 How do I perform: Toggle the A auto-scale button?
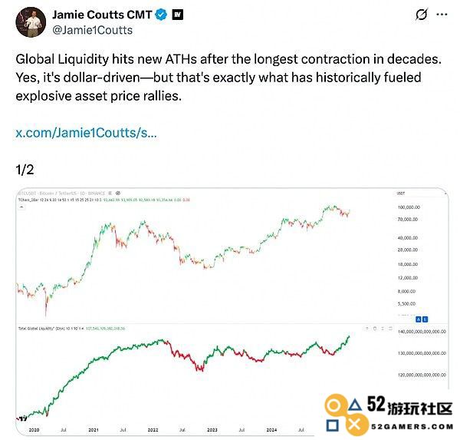tap(419, 319)
